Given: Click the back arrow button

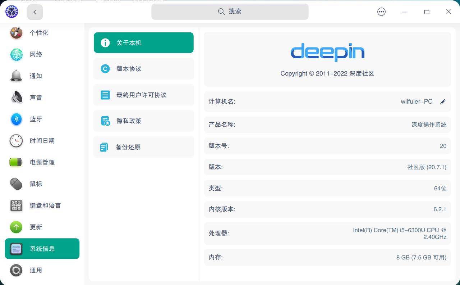Looking at the screenshot, I should click(35, 12).
